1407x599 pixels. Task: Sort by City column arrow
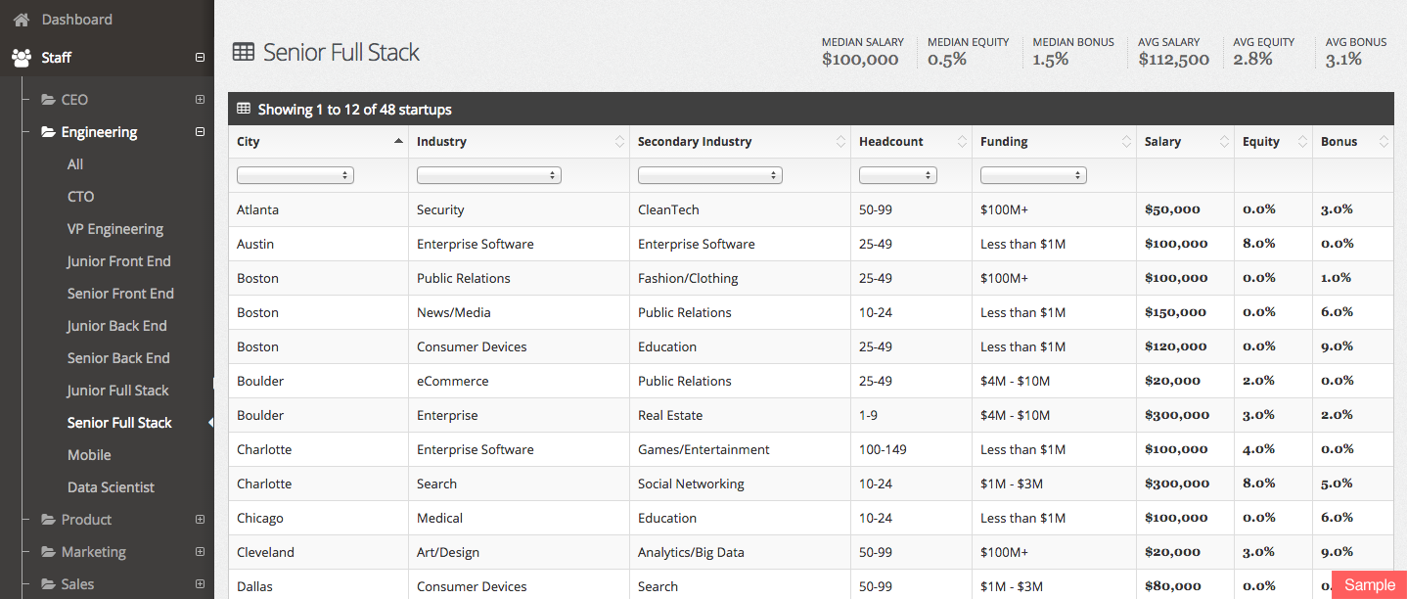click(398, 142)
